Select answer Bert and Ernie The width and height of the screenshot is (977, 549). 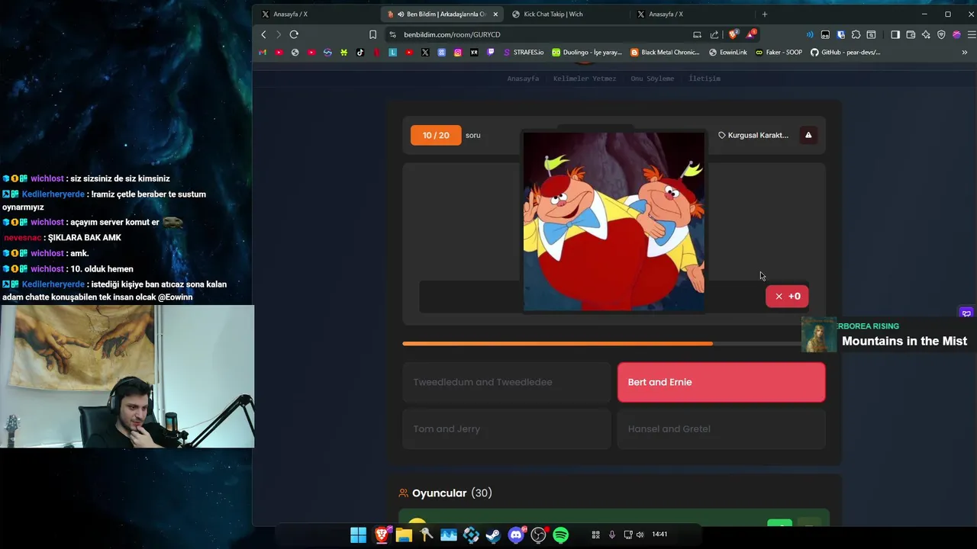point(721,382)
